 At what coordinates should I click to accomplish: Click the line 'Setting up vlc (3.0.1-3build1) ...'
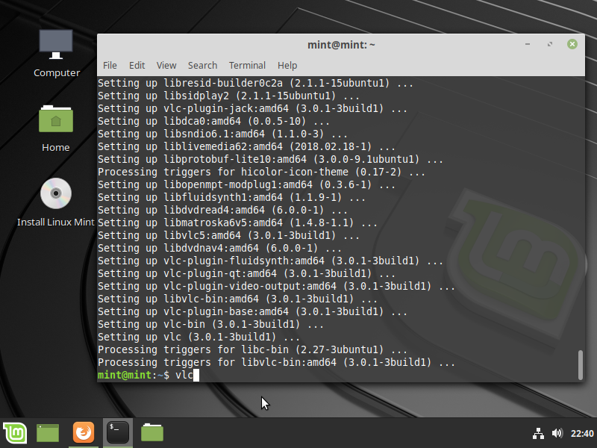coord(199,337)
